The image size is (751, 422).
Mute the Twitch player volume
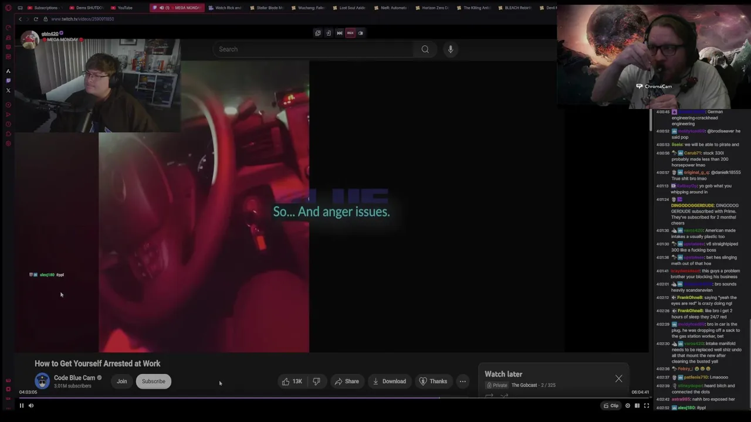click(x=31, y=406)
